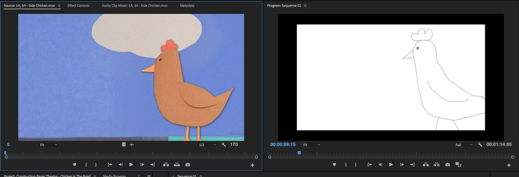
Task: Click the Overwrite edit button in Source monitor
Action: click(176, 164)
